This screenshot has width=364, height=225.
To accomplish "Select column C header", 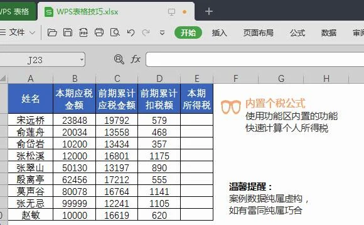I will [117, 79].
